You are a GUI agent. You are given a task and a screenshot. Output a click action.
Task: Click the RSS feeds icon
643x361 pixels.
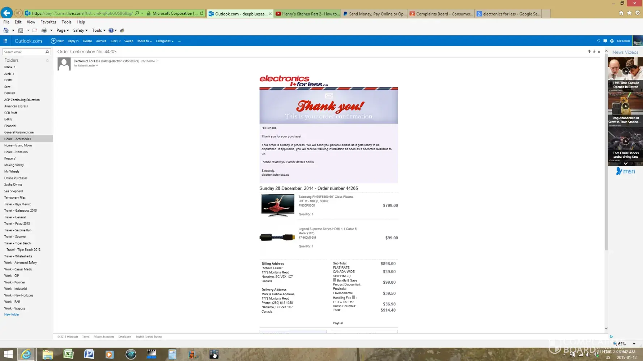tap(21, 31)
